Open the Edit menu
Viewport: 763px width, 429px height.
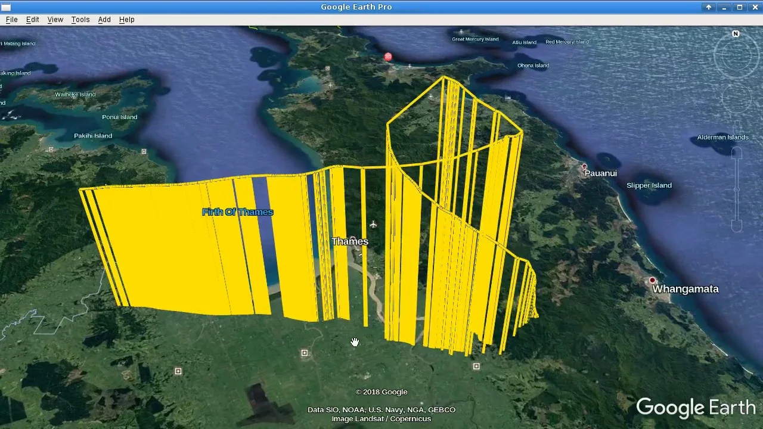click(x=32, y=20)
